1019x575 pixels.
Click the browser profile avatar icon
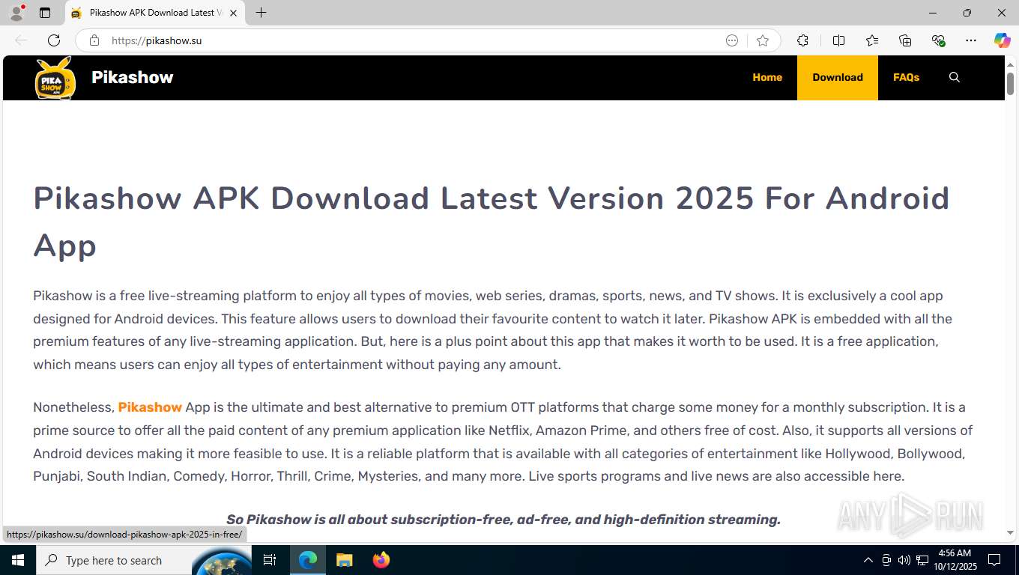(x=16, y=13)
